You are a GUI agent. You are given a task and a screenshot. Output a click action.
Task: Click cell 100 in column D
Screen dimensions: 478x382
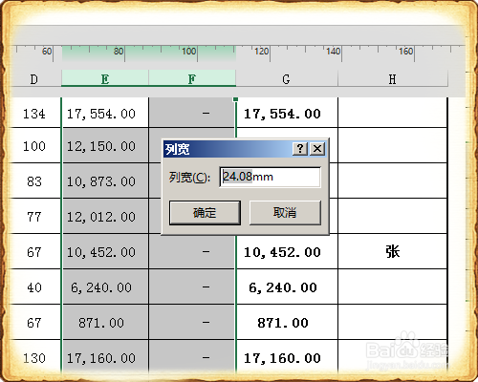34,146
